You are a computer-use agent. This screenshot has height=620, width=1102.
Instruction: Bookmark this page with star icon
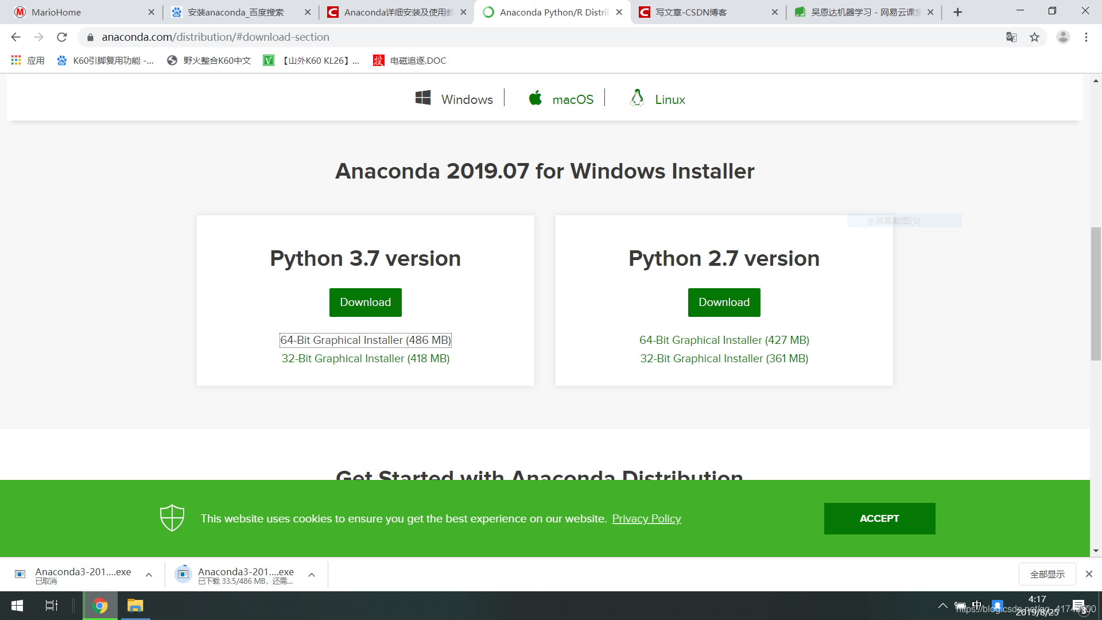click(x=1034, y=37)
